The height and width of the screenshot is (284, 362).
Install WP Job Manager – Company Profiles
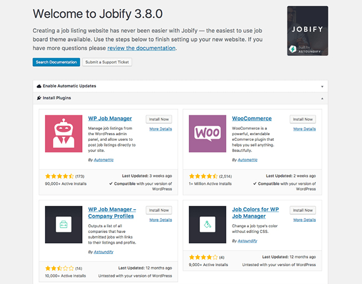[159, 210]
